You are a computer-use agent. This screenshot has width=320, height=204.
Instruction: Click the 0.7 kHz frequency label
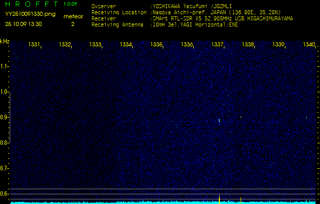tap(5, 168)
